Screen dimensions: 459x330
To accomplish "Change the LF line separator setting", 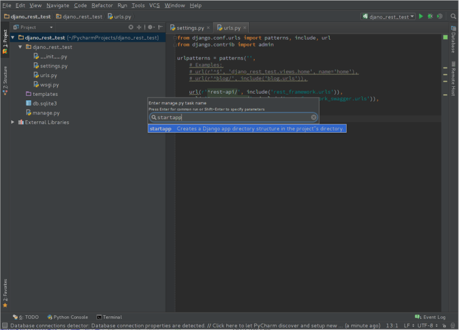I will tap(409, 325).
